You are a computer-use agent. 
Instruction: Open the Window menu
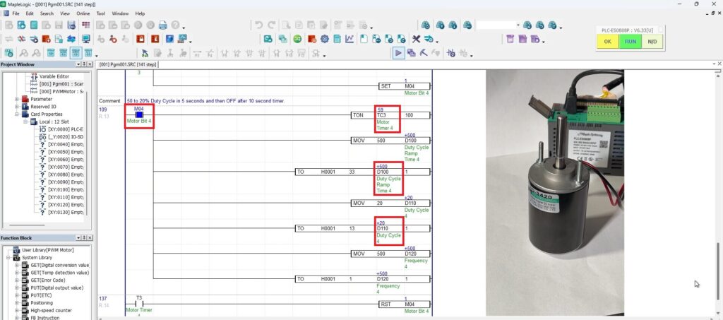(x=120, y=13)
